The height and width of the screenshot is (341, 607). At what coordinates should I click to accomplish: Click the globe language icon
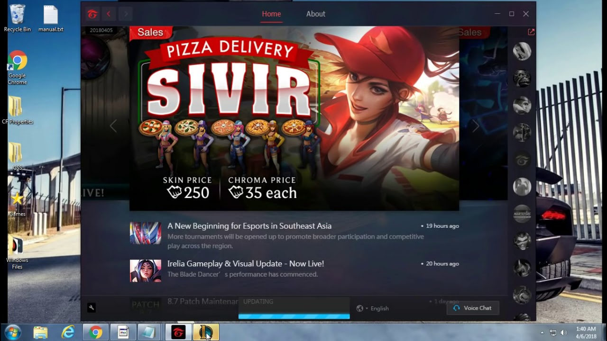(x=360, y=308)
